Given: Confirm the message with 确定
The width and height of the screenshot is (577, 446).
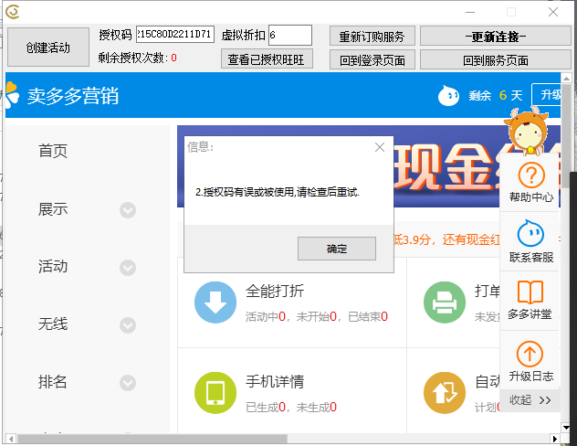Looking at the screenshot, I should (337, 249).
